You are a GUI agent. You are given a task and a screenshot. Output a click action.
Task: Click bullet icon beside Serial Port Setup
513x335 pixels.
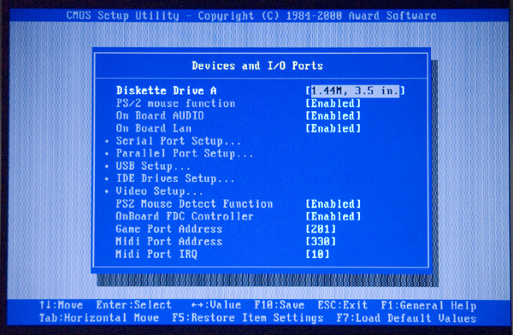tap(107, 142)
